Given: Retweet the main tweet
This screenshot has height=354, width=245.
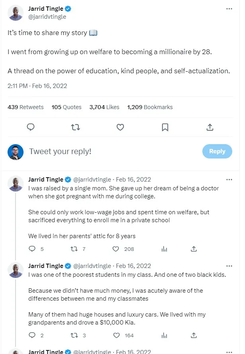Looking at the screenshot, I should (75, 127).
